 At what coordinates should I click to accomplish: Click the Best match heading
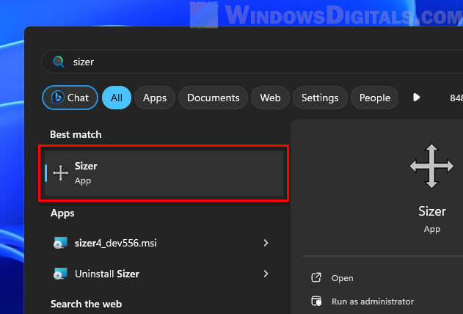[76, 134]
